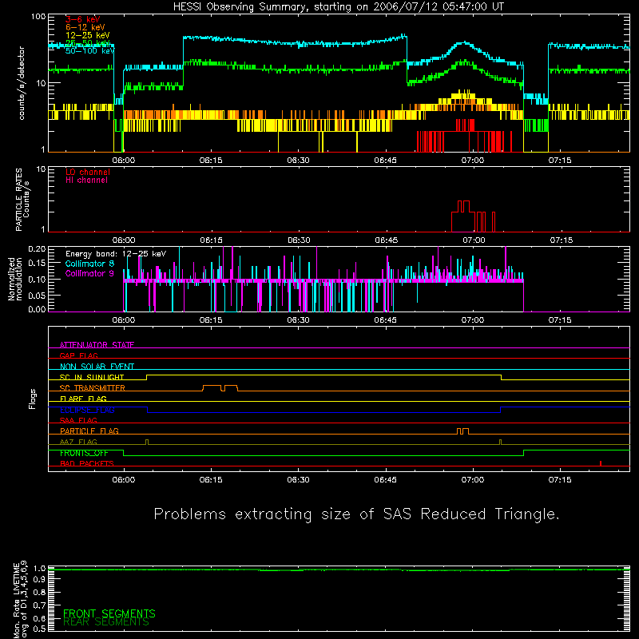
Task: Click the vertical "Flags" axis label
Action: pyautogui.click(x=33, y=399)
